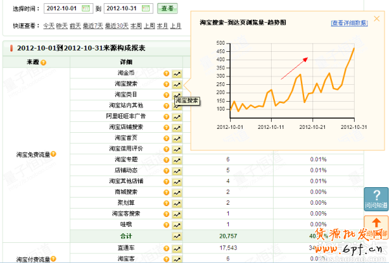The image size is (389, 263).
Task: Select 最近30天 quick view link
Action: [117, 26]
